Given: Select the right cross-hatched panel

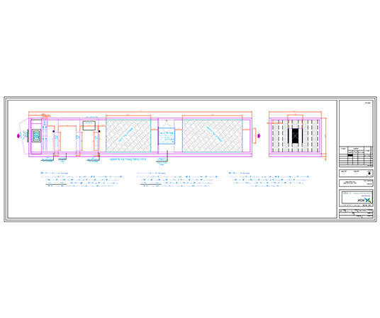Looking at the screenshot, I should 212,136.
